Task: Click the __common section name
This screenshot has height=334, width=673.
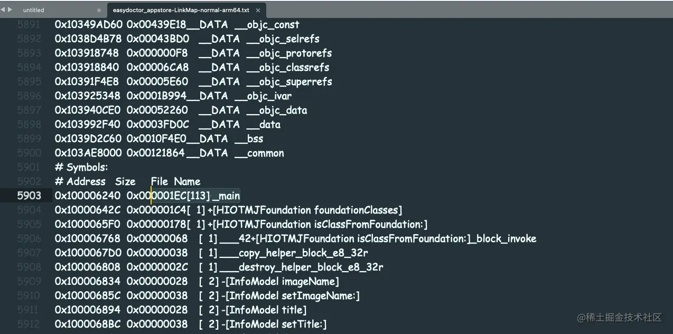Action: pyautogui.click(x=259, y=153)
